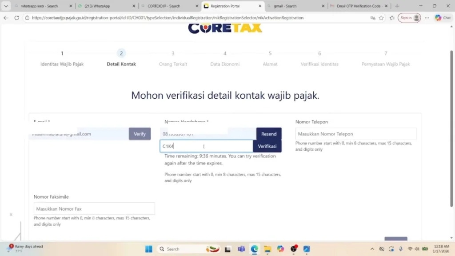Close the Registration Portal tab

point(260,6)
